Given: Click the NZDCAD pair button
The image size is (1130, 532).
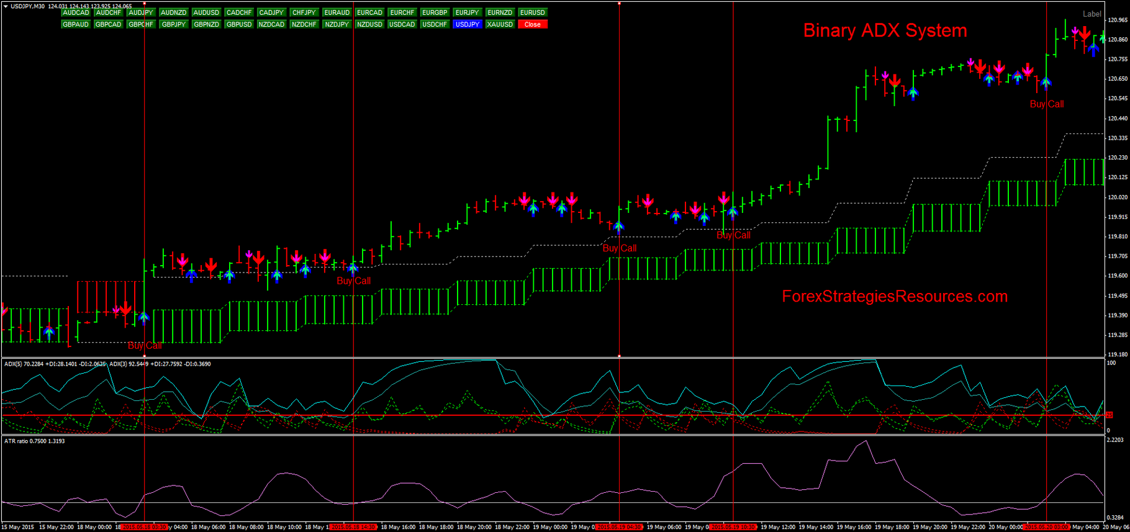Looking at the screenshot, I should point(271,24).
